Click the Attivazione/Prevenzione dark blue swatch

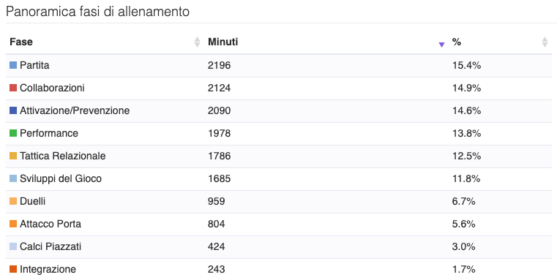13,110
